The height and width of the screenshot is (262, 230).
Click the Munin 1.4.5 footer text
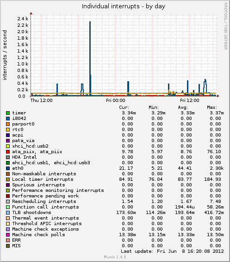point(115,257)
